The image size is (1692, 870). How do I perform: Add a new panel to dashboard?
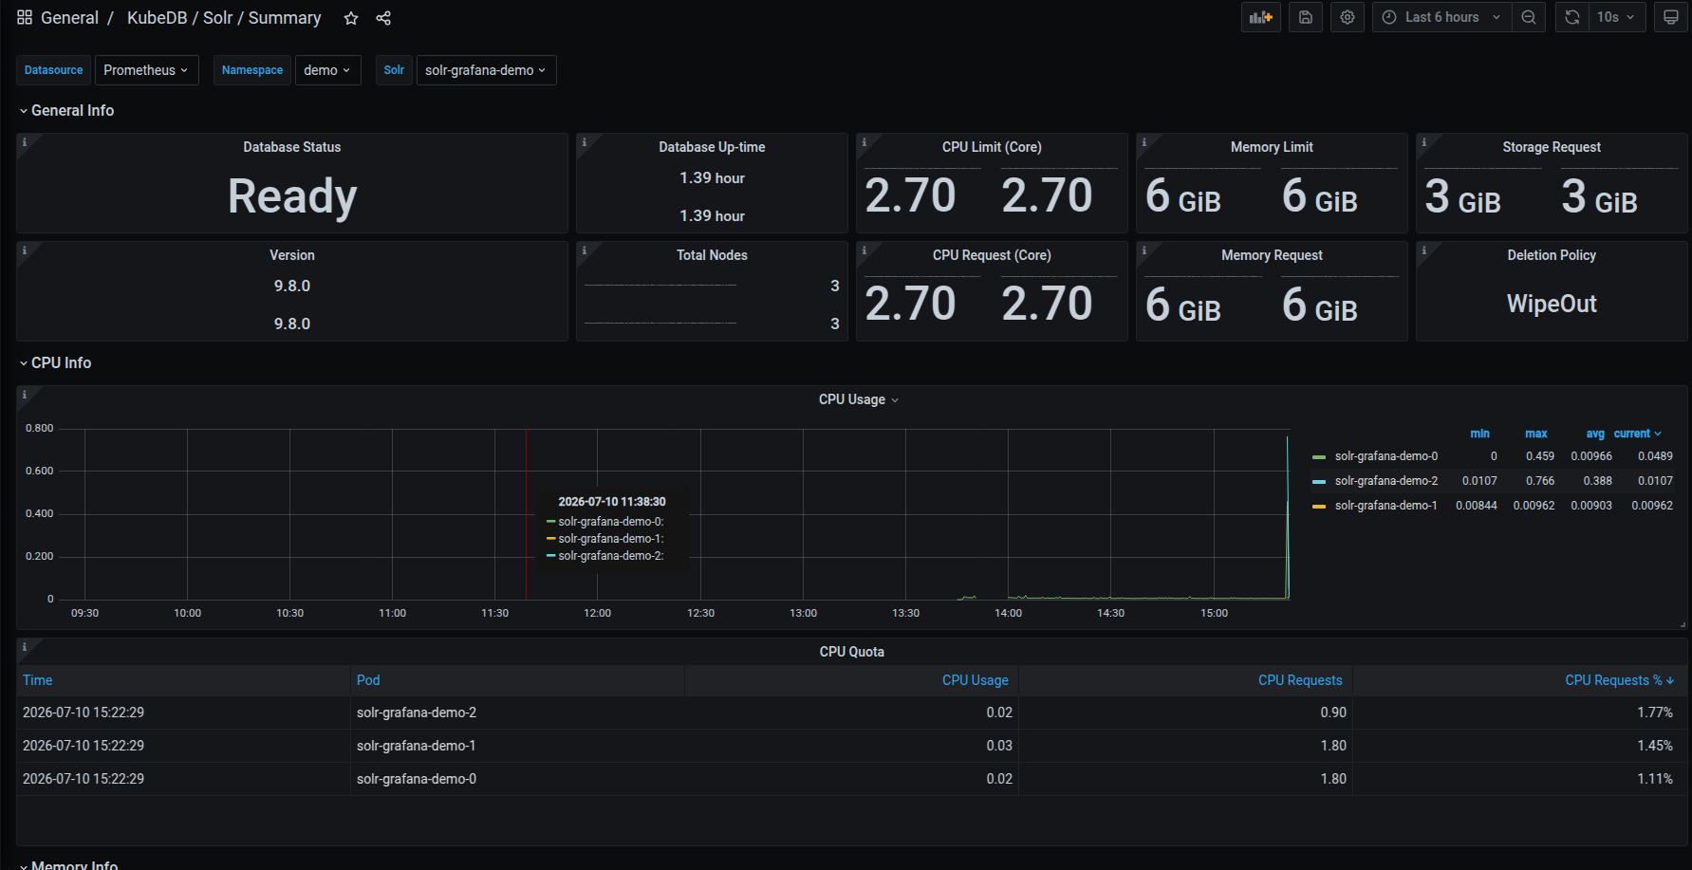click(x=1261, y=17)
